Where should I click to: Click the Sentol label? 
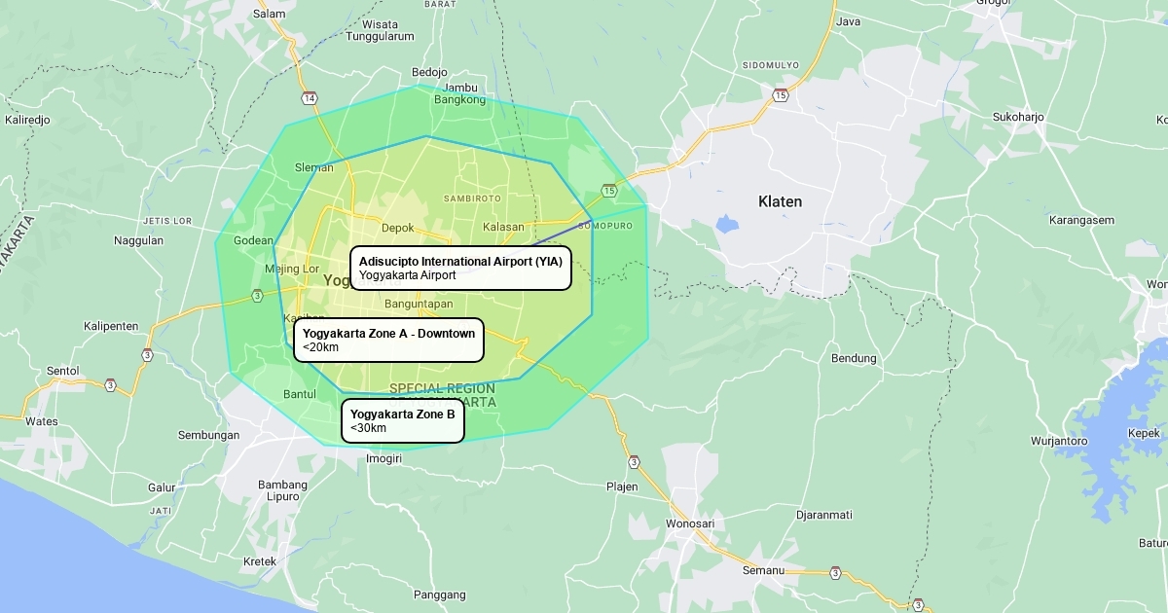coord(63,371)
